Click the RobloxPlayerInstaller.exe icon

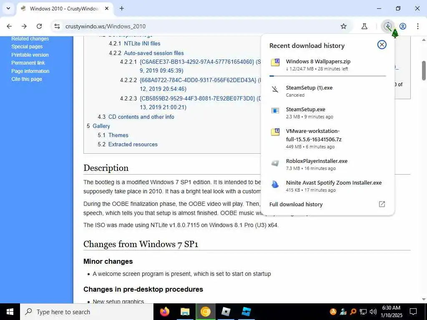click(x=275, y=163)
